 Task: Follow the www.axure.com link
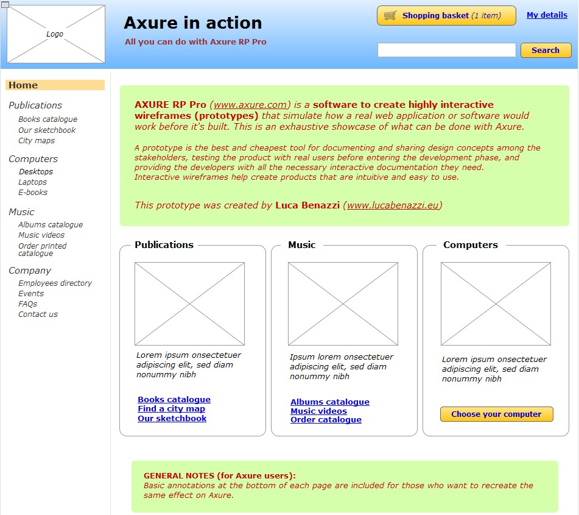click(x=250, y=105)
